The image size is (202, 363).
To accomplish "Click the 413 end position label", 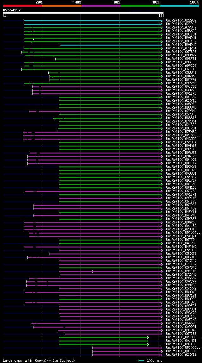I will click(x=159, y=16).
